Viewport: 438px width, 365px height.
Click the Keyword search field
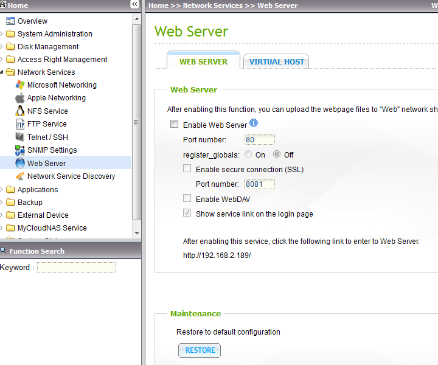pyautogui.click(x=76, y=268)
